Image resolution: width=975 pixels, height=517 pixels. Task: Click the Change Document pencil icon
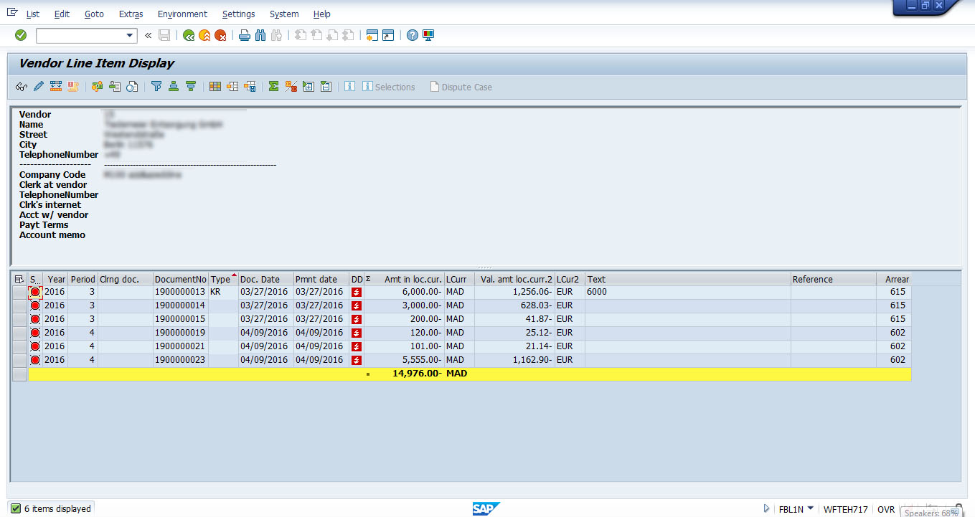click(39, 87)
